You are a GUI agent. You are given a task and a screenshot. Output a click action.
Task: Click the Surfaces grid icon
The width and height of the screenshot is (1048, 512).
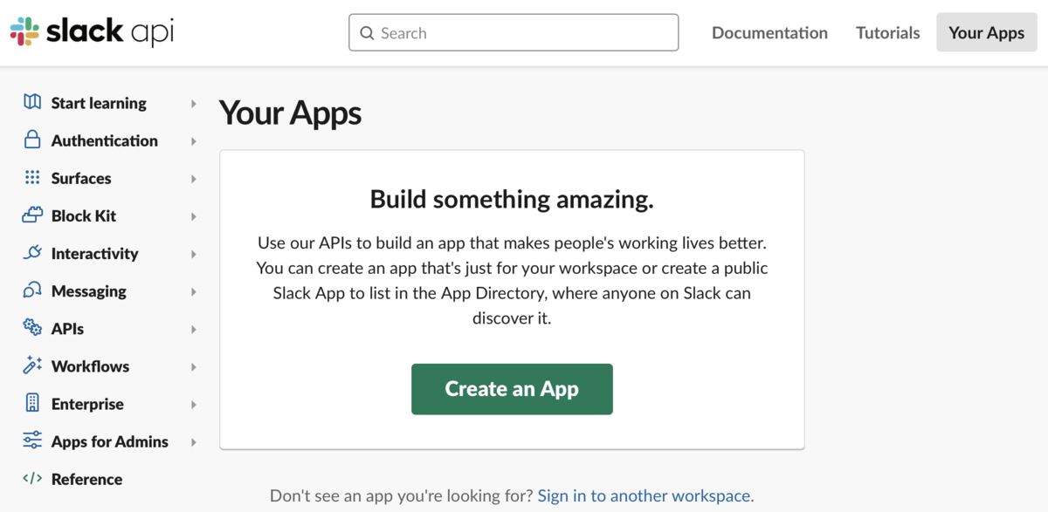coord(32,177)
